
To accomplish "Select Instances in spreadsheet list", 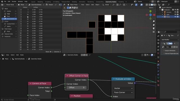I will [x=8, y=36].
